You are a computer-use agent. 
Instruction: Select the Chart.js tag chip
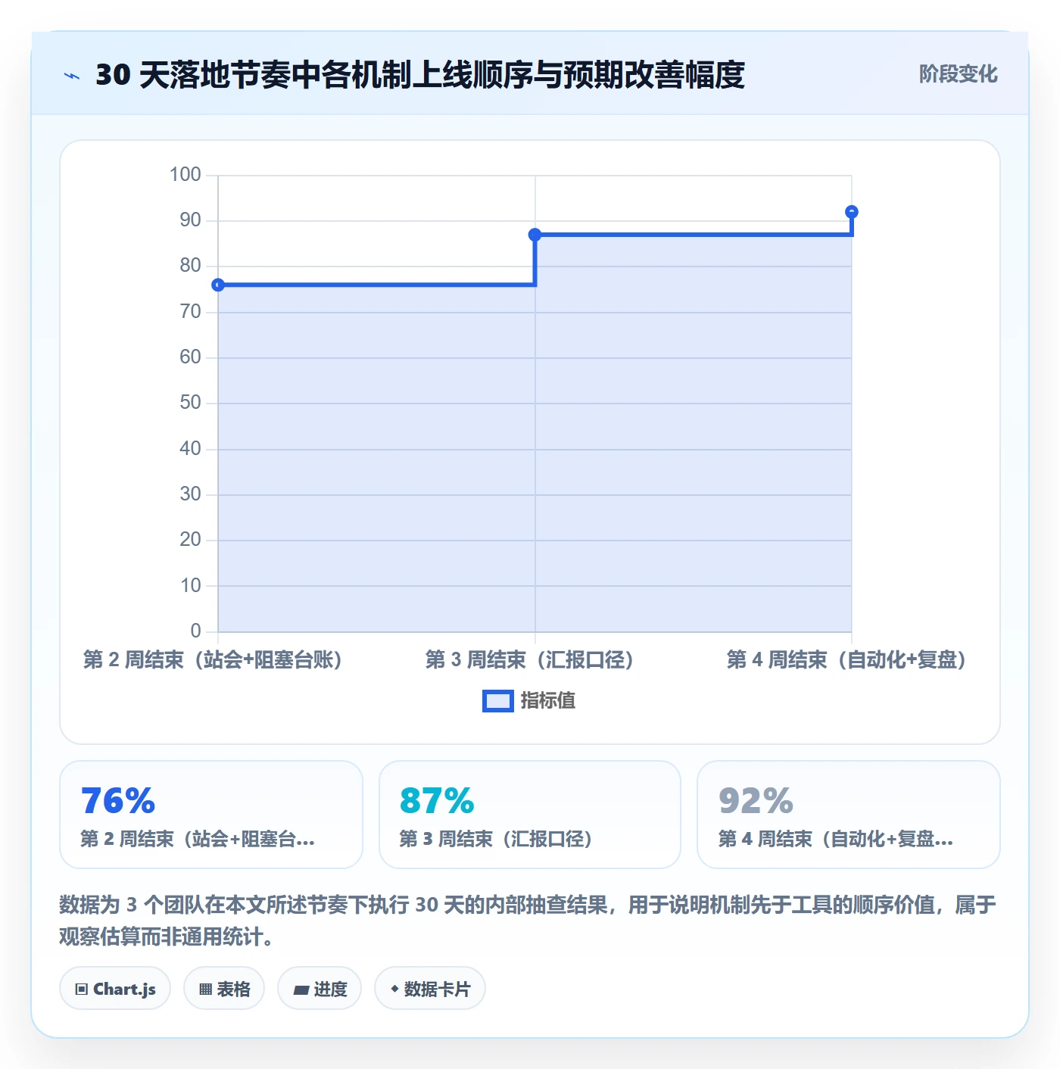(x=115, y=988)
